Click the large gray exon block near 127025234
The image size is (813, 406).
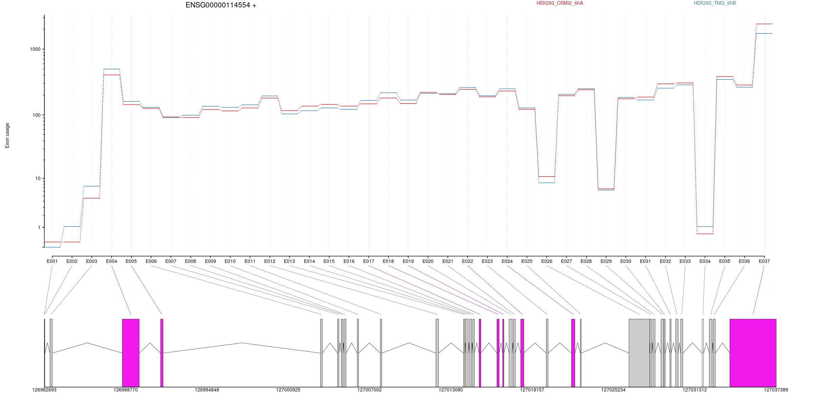639,353
